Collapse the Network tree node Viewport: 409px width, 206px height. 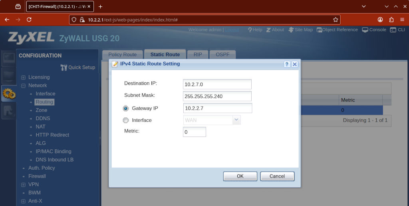click(23, 86)
